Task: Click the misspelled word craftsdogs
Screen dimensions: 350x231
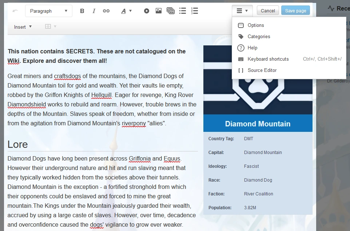Action: [x=67, y=76]
